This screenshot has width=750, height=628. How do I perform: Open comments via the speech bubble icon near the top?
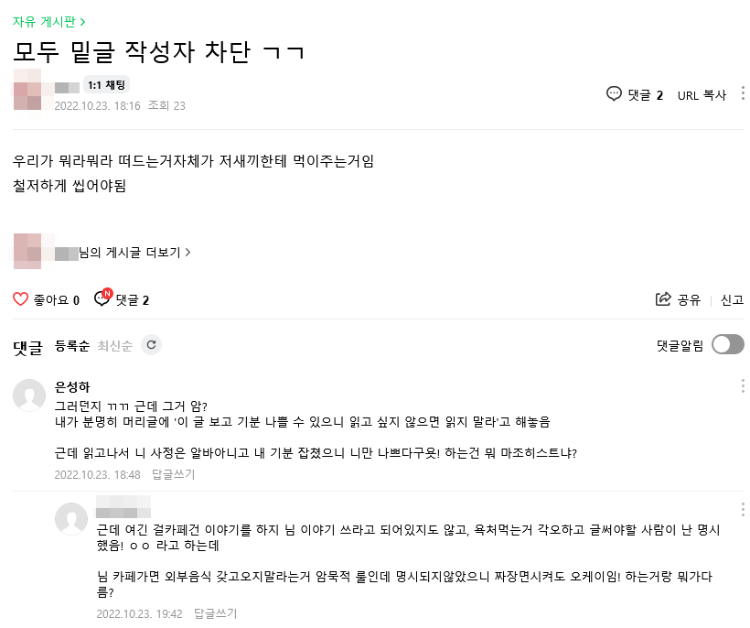(615, 93)
